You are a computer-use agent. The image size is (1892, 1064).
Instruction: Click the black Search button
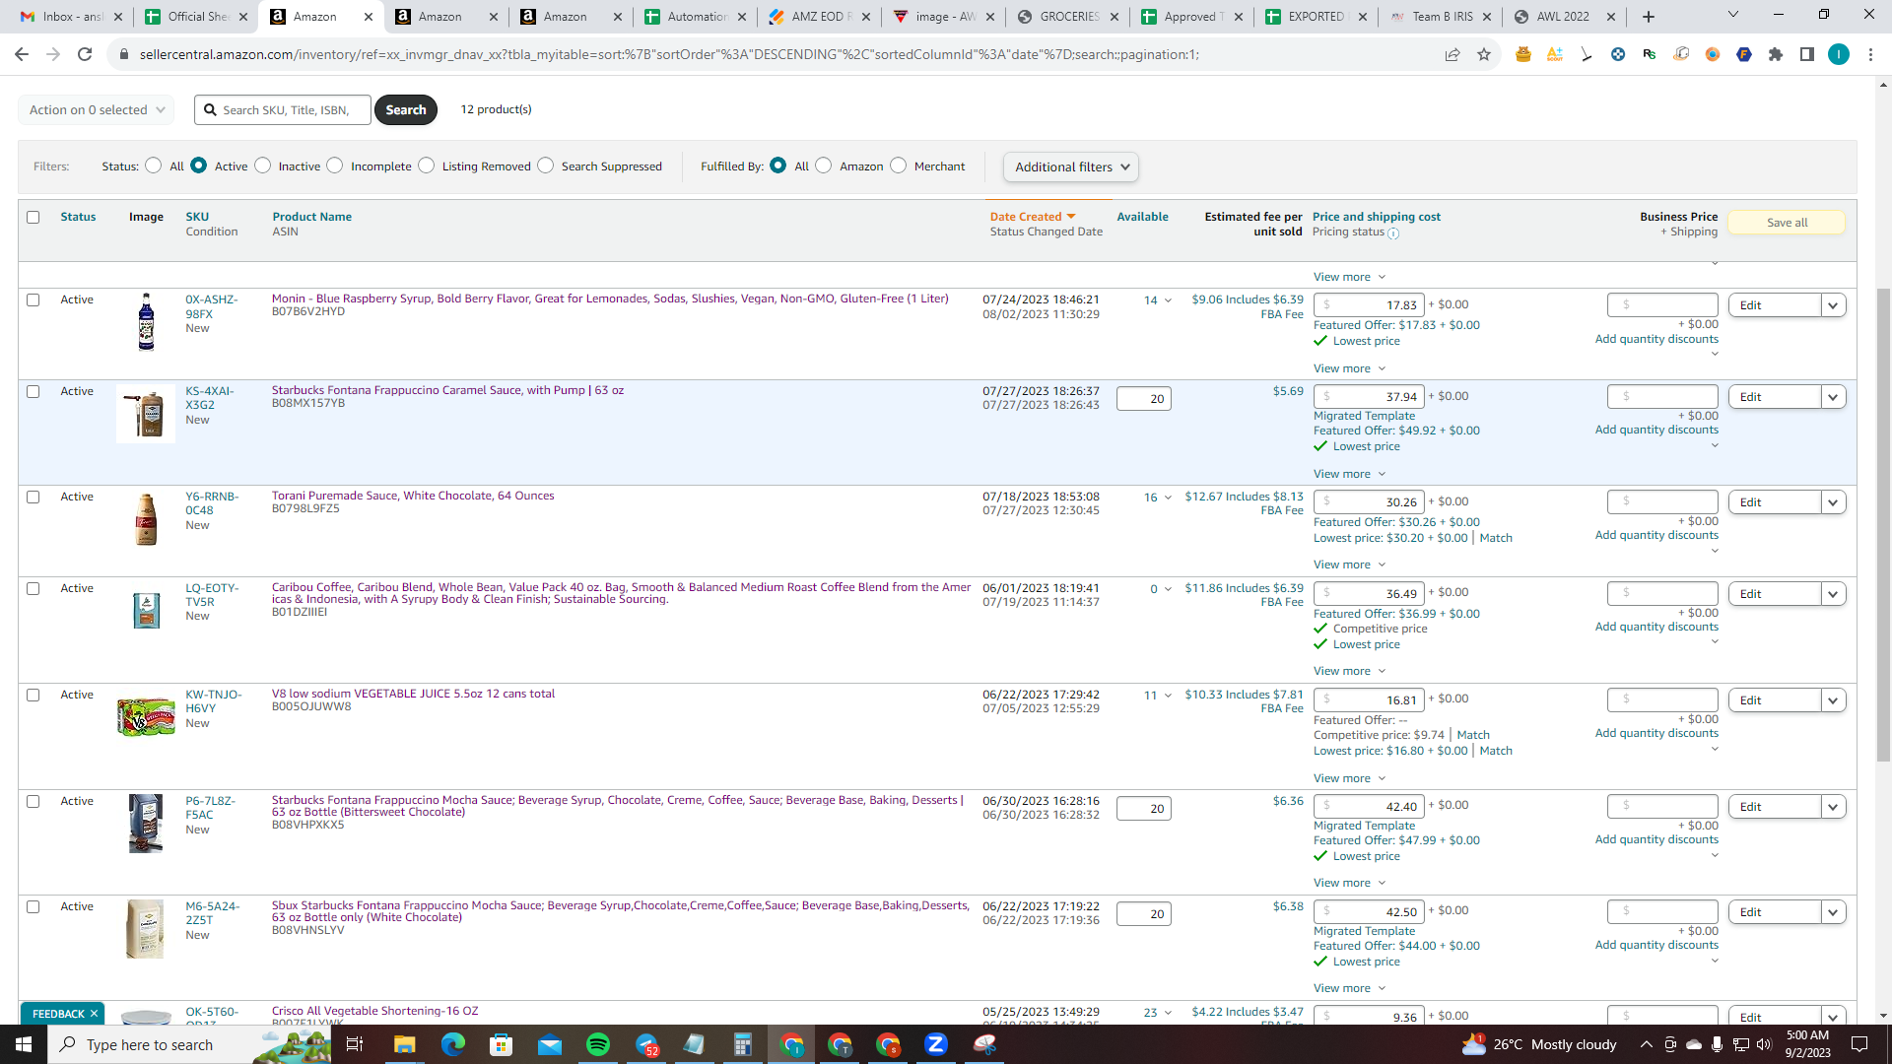(x=406, y=110)
